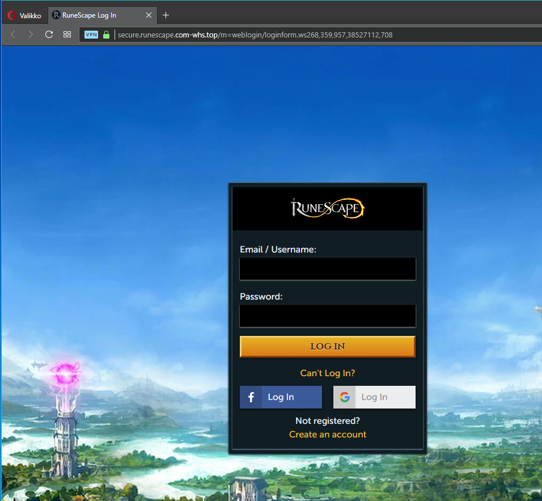This screenshot has height=501, width=542.
Task: Focus the Email / Username field
Action: tap(328, 268)
